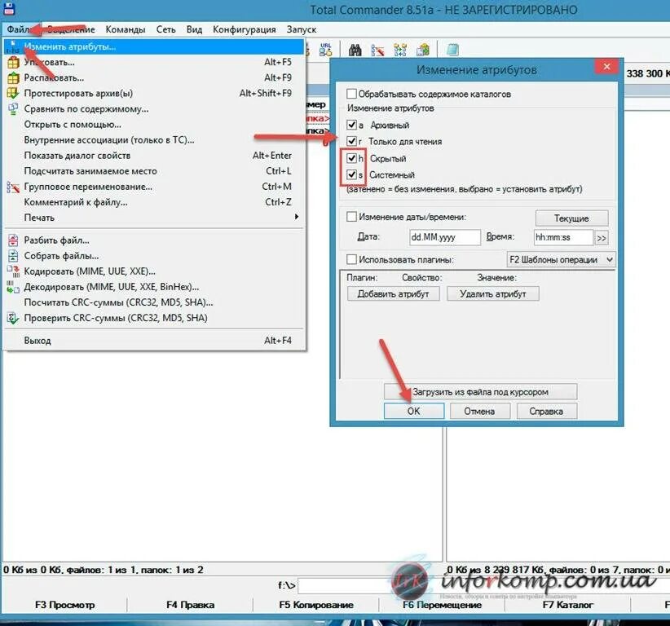
Task: Click the notepad toolbar icon
Action: pos(452,50)
